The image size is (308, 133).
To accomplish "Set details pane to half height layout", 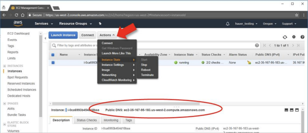I will [x=292, y=110].
